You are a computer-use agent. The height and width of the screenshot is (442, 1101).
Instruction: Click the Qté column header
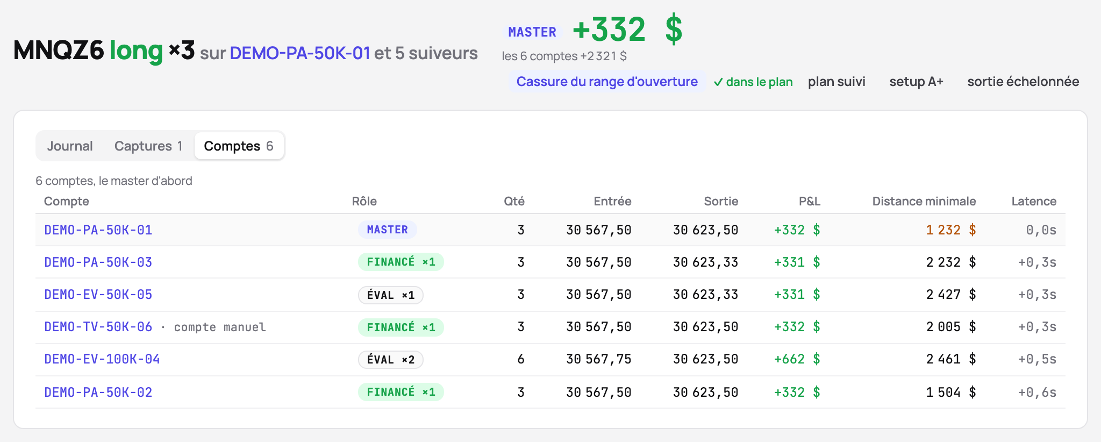click(x=514, y=201)
